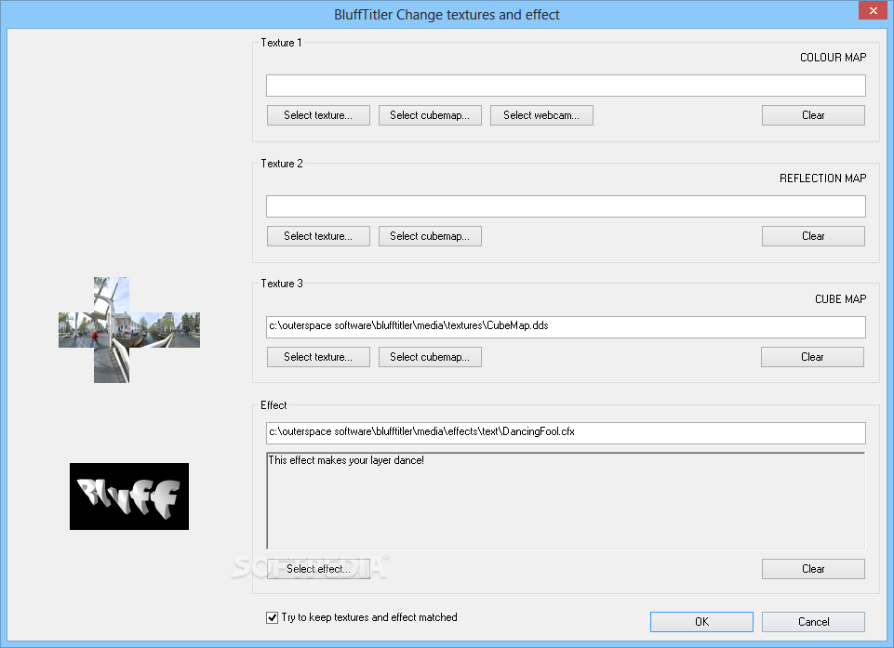Clear the Texture 3 cube map

coord(812,357)
